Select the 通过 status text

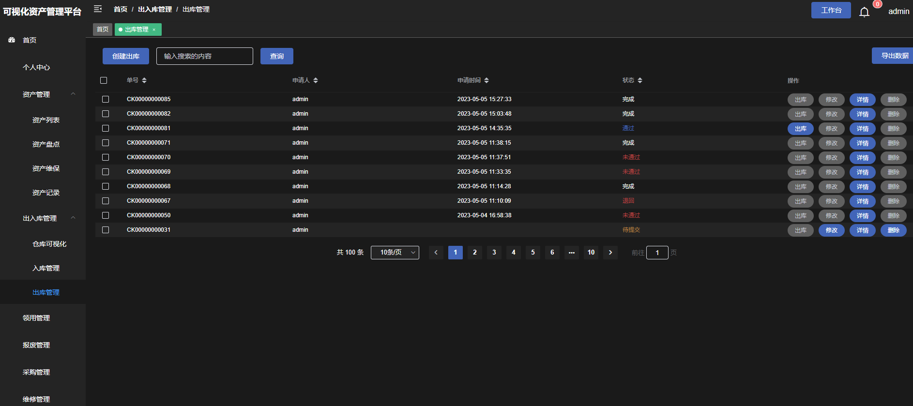click(628, 128)
